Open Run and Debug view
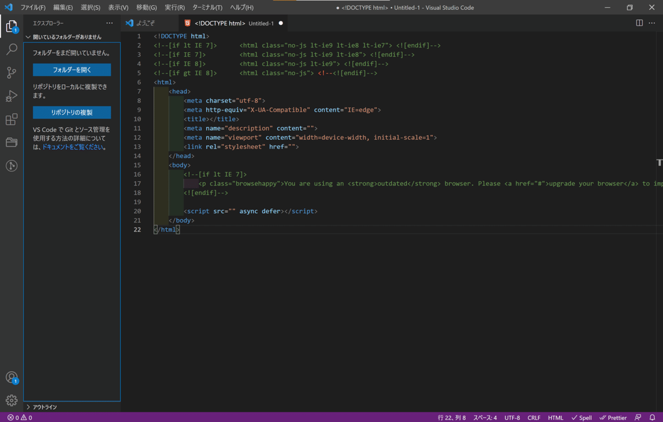 click(12, 96)
